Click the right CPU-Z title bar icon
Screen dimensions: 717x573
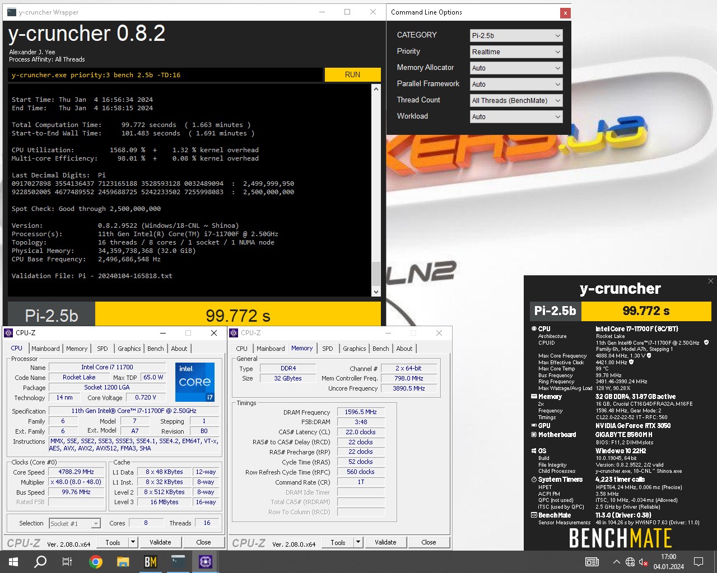point(234,333)
